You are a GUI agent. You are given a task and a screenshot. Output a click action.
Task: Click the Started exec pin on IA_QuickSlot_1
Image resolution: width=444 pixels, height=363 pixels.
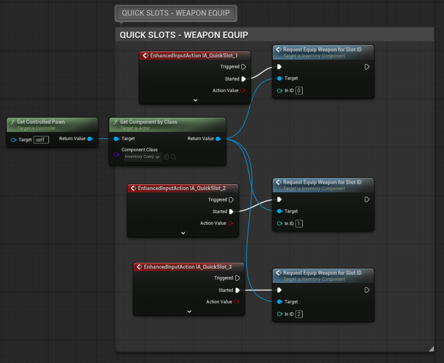(244, 79)
